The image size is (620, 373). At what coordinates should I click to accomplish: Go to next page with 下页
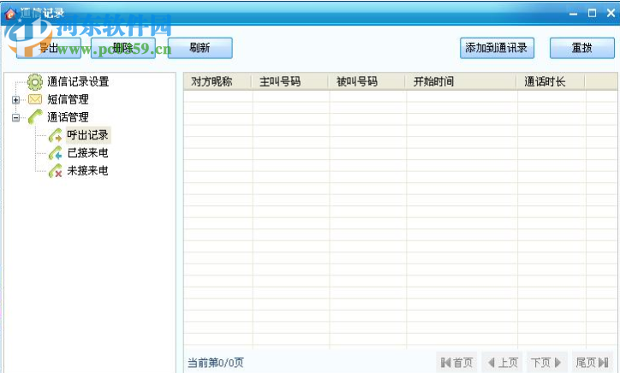546,363
